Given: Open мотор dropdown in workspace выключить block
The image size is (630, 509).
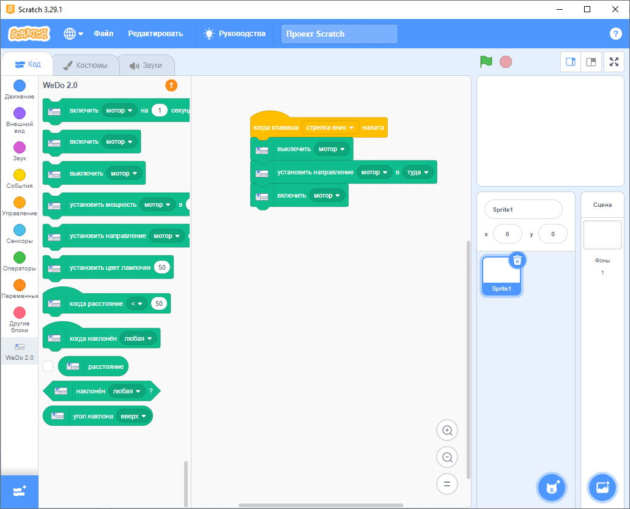Looking at the screenshot, I should (x=332, y=149).
